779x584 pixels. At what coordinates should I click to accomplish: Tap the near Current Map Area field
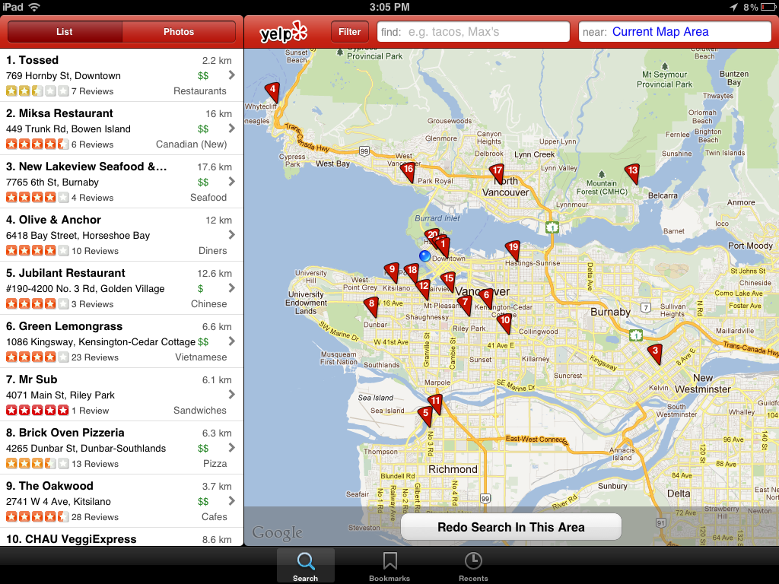[x=675, y=32]
